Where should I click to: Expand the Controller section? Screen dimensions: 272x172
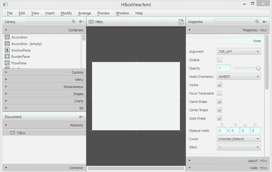[44, 168]
